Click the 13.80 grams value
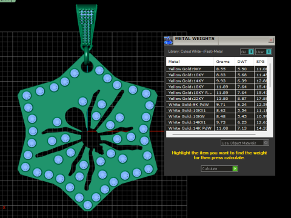291x218 pixels. click(x=222, y=99)
